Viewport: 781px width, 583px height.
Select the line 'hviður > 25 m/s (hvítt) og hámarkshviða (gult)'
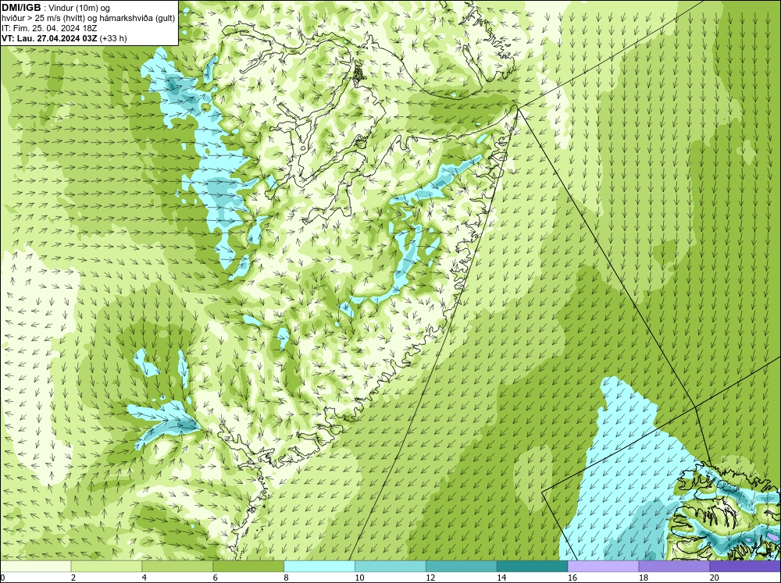[88, 19]
